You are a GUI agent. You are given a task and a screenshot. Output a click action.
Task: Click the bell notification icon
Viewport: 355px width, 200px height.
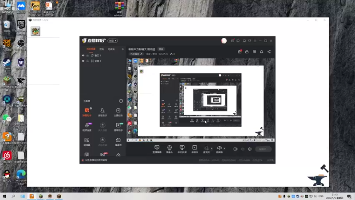tap(261, 52)
